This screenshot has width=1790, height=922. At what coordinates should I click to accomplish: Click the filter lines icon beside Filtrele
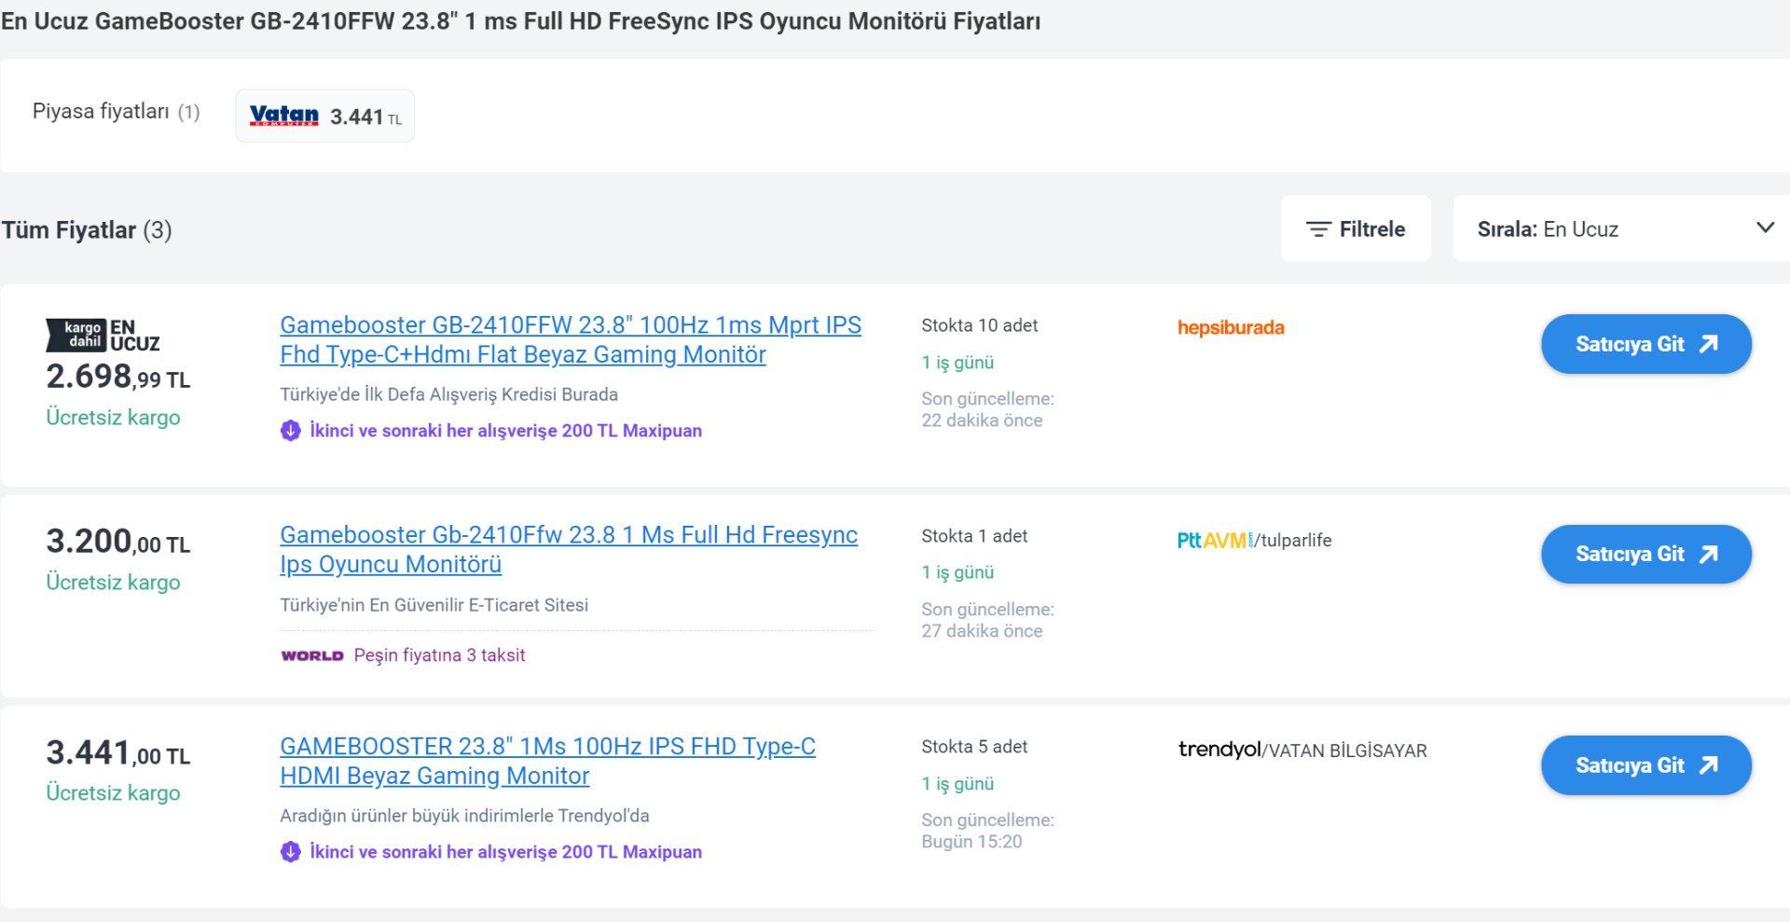(x=1317, y=229)
